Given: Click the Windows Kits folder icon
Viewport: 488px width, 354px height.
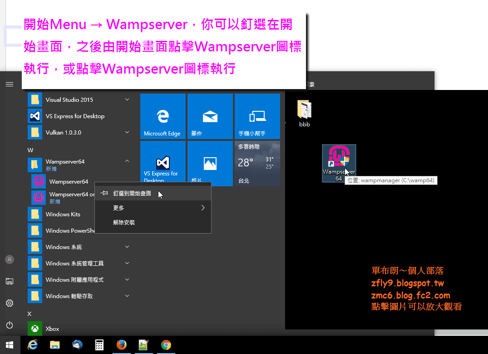Looking at the screenshot, I should pos(35,214).
